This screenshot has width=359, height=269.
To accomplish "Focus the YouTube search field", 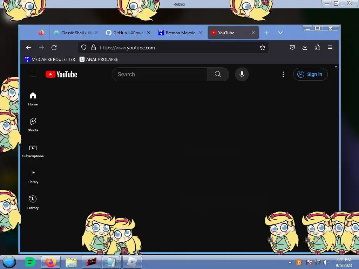I will coord(160,74).
